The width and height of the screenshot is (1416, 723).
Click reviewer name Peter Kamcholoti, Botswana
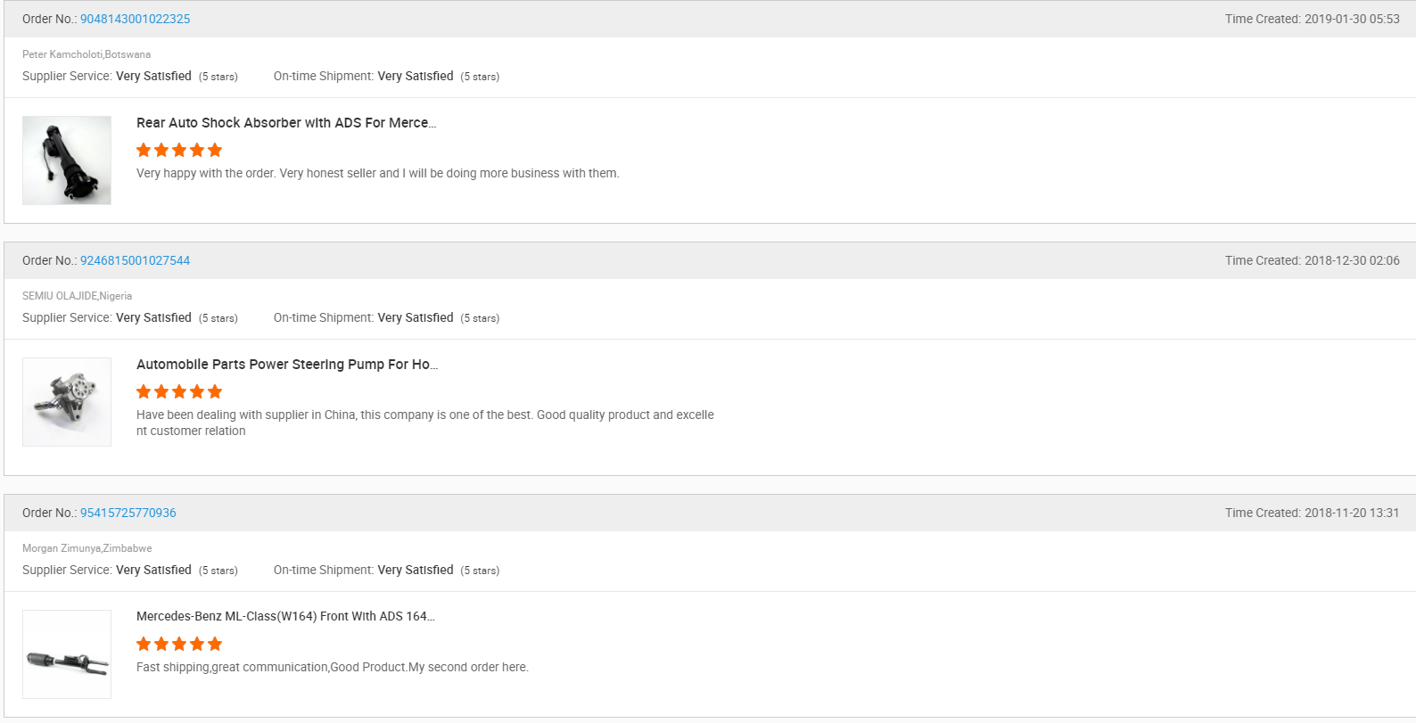point(86,54)
